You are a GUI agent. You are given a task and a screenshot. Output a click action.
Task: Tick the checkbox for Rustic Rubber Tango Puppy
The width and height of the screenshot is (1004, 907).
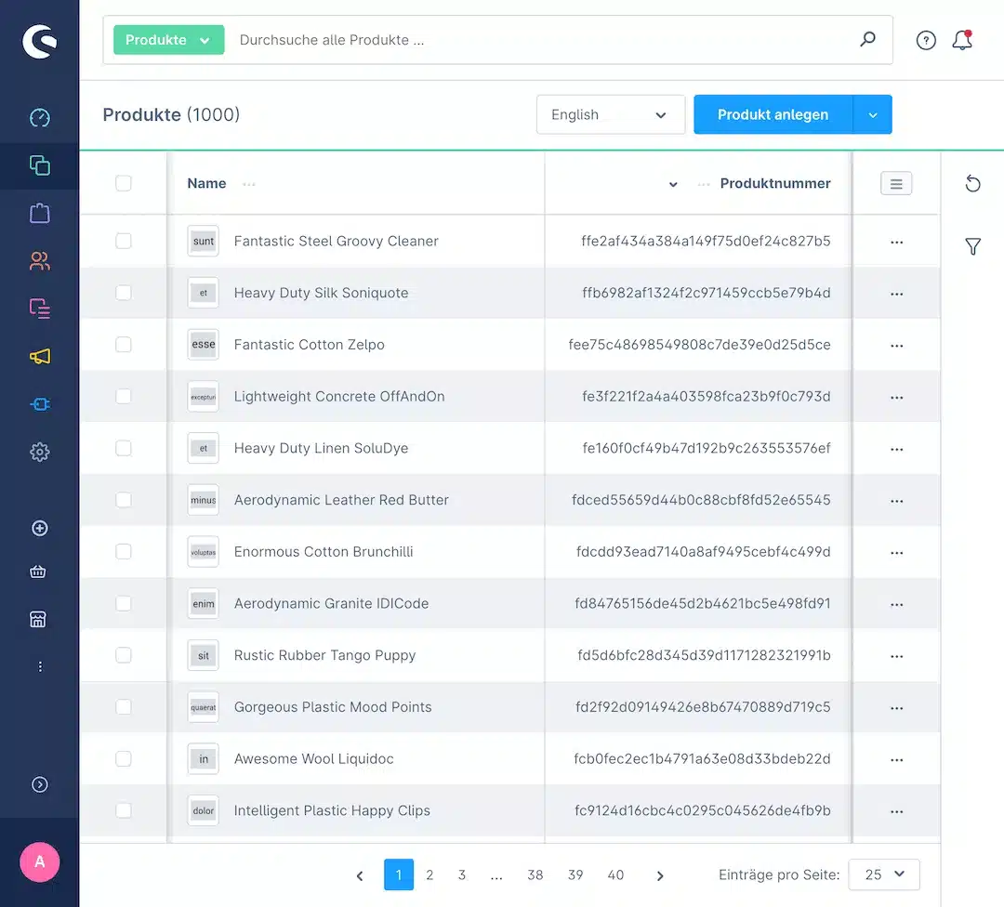click(124, 655)
